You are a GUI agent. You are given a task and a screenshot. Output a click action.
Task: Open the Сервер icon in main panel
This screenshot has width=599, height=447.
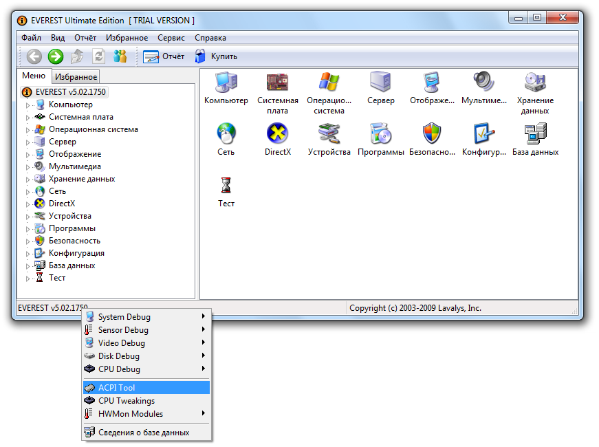coord(380,83)
